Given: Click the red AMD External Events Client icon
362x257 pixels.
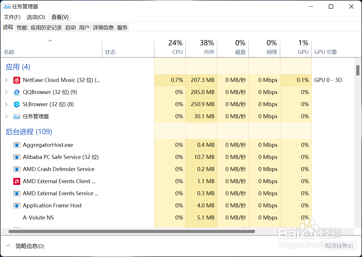Looking at the screenshot, I should (17, 181).
